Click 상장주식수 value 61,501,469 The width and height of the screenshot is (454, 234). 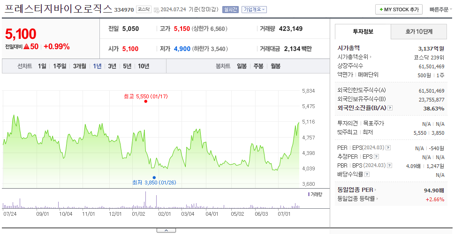coord(431,67)
